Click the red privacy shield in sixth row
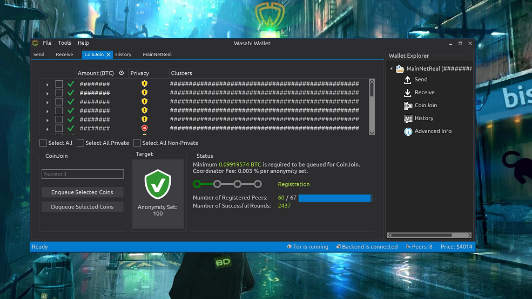The width and height of the screenshot is (532, 299). pyautogui.click(x=145, y=128)
